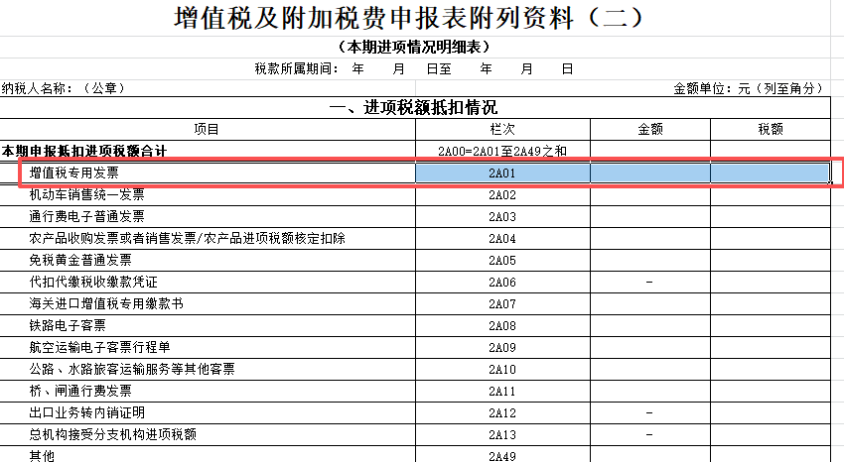
Task: Click the dash 金额 cell in row 2A12
Action: [x=650, y=413]
